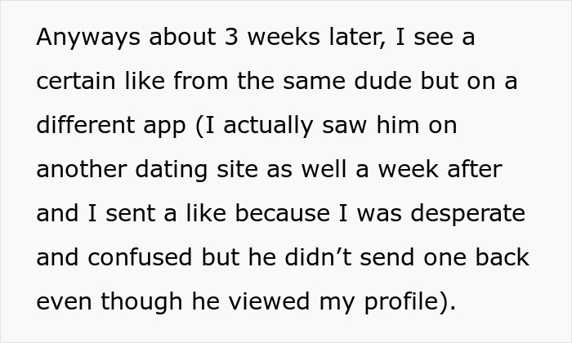572x343 pixels.
Task: Place cursor on the word "site"
Action: [244, 170]
